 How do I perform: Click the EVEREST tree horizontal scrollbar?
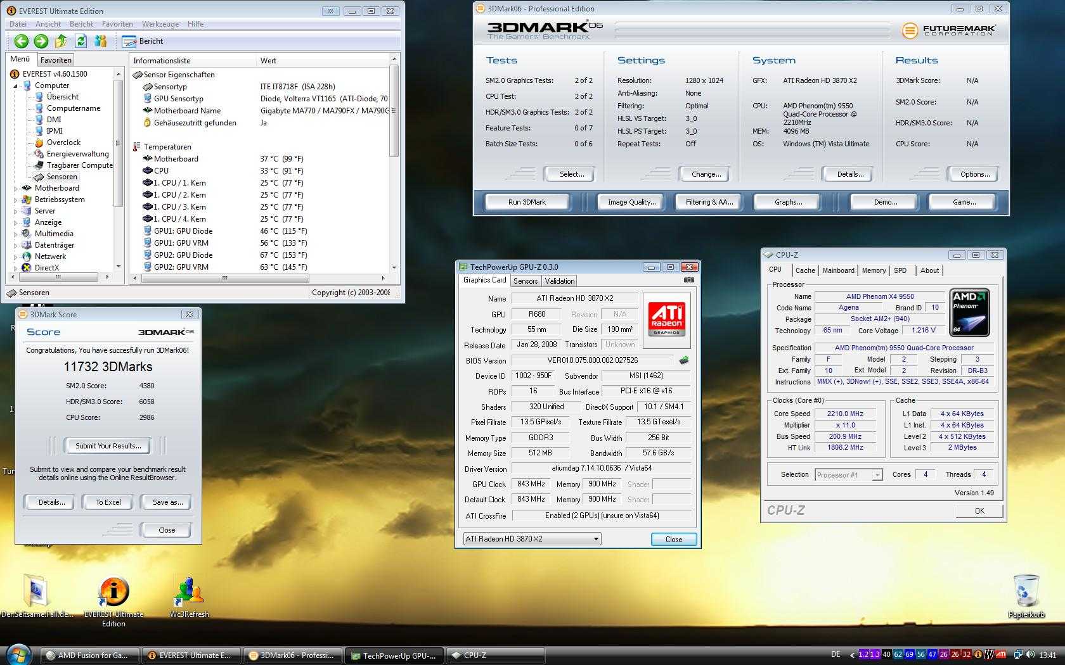(61, 277)
